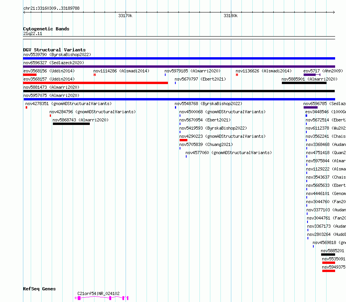Screen dimensions: 346x302
Task: Open the nsv5670954 (Ebert2021) label
Action: pyautogui.click(x=205, y=120)
